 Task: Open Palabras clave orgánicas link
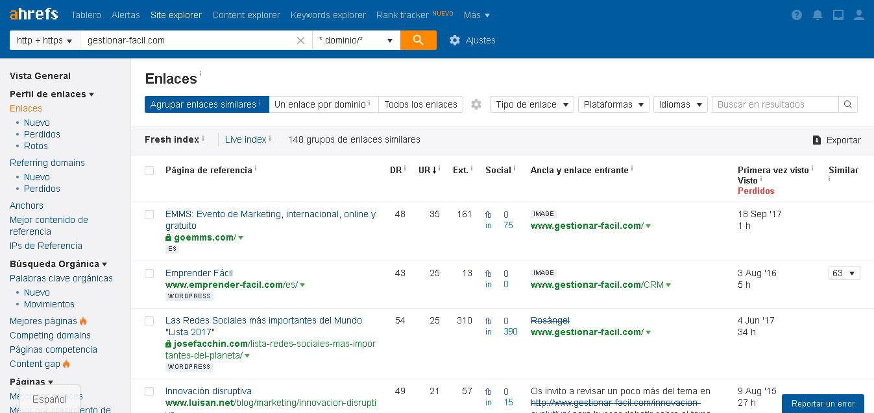[x=61, y=278]
